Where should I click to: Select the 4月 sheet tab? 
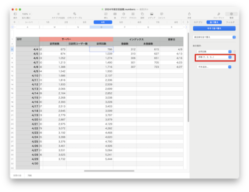pos(103,22)
